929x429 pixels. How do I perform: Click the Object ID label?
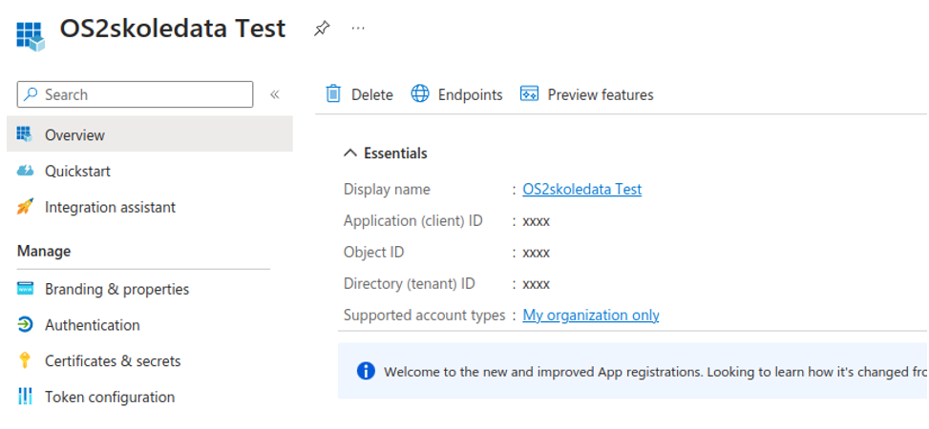point(374,252)
